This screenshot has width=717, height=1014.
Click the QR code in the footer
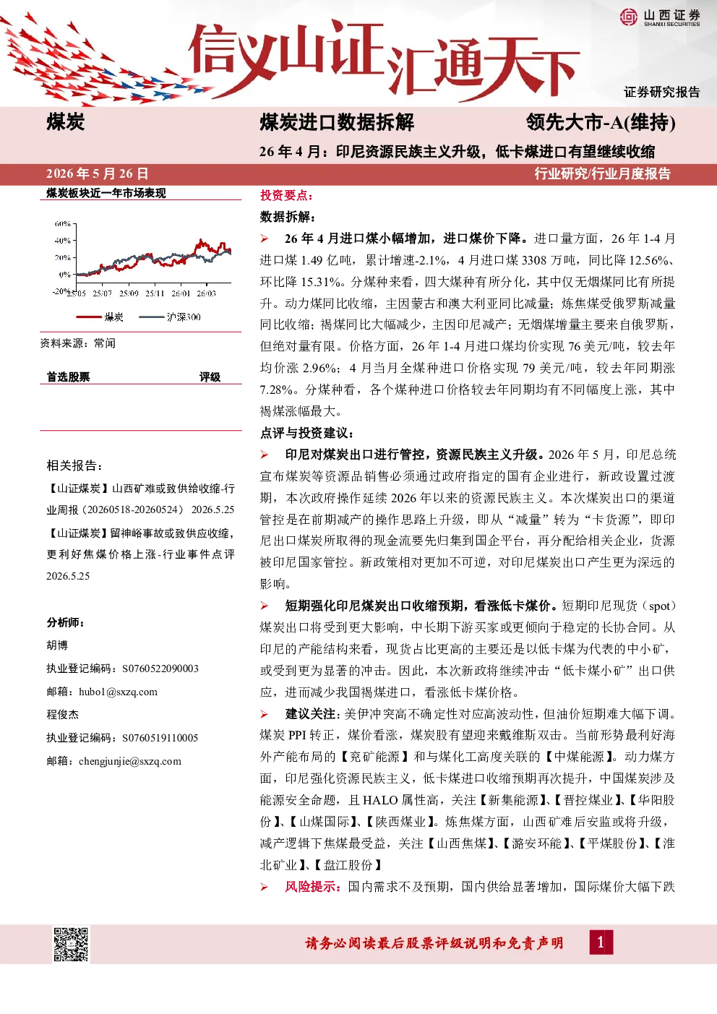[71, 944]
